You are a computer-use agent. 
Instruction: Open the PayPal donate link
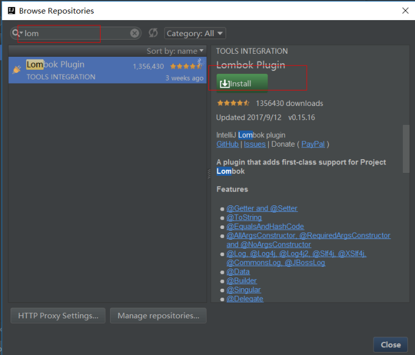[x=313, y=144]
